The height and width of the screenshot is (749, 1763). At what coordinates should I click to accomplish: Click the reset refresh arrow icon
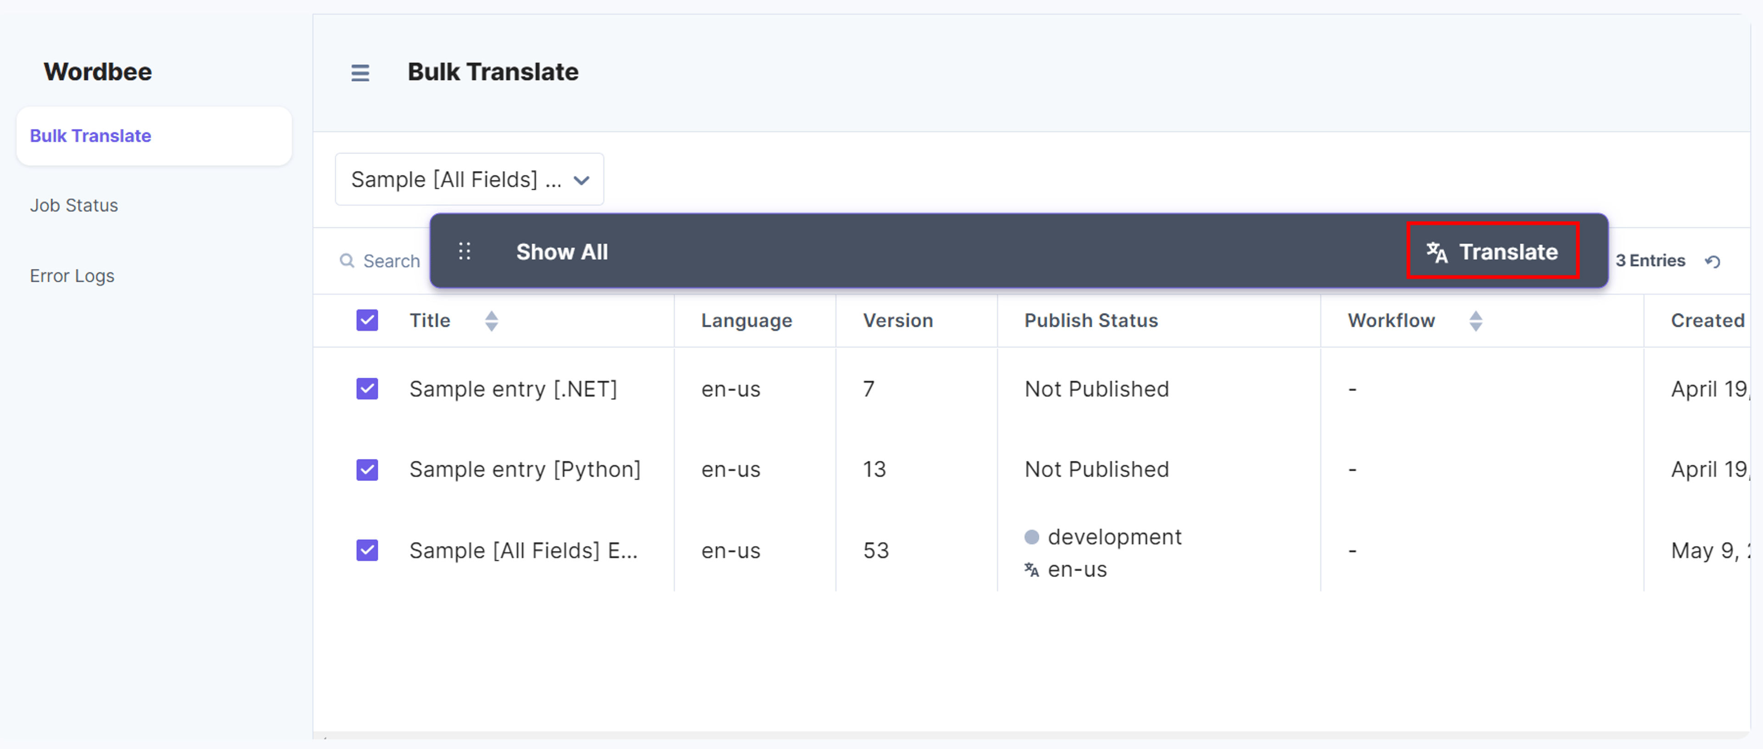tap(1712, 261)
